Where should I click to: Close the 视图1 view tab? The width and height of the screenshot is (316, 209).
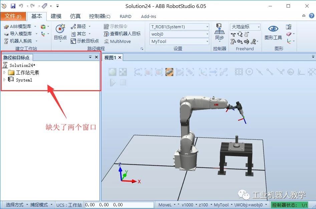click(120, 58)
